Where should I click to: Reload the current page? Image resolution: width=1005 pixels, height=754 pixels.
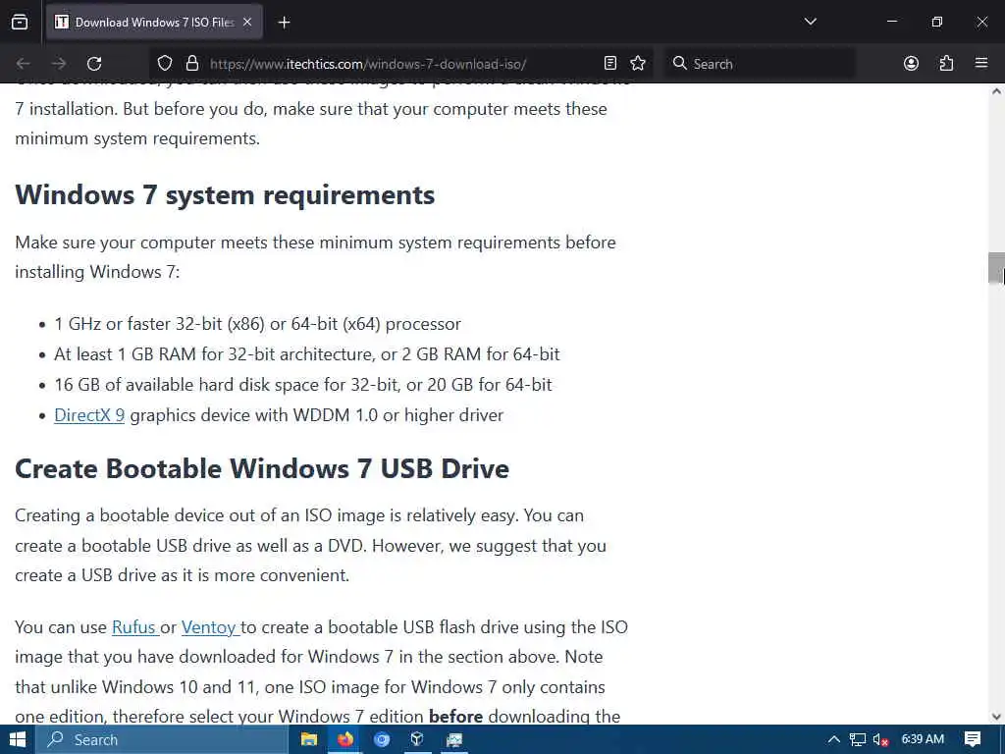coord(94,64)
